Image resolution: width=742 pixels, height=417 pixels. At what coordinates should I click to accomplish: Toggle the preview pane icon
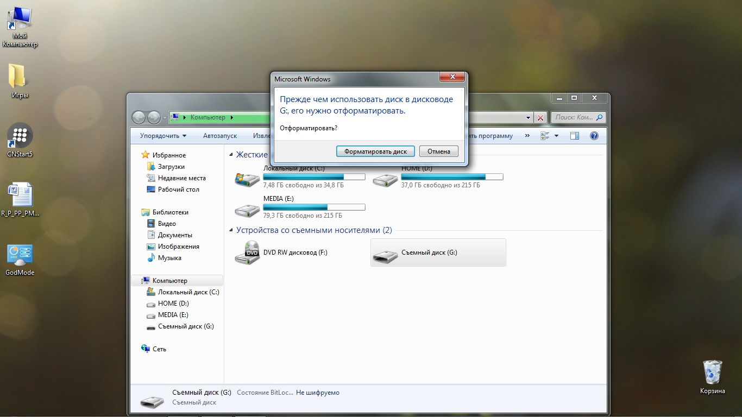[x=575, y=136]
